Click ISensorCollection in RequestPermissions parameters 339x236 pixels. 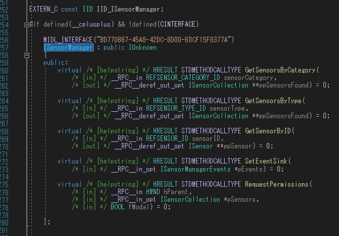[x=190, y=199]
